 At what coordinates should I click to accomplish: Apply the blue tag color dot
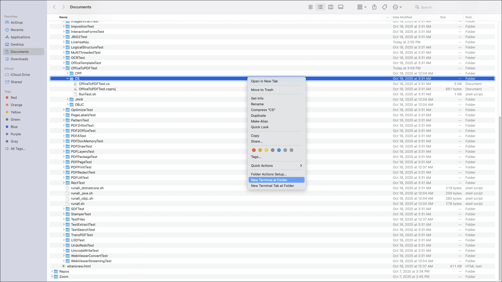click(279, 150)
